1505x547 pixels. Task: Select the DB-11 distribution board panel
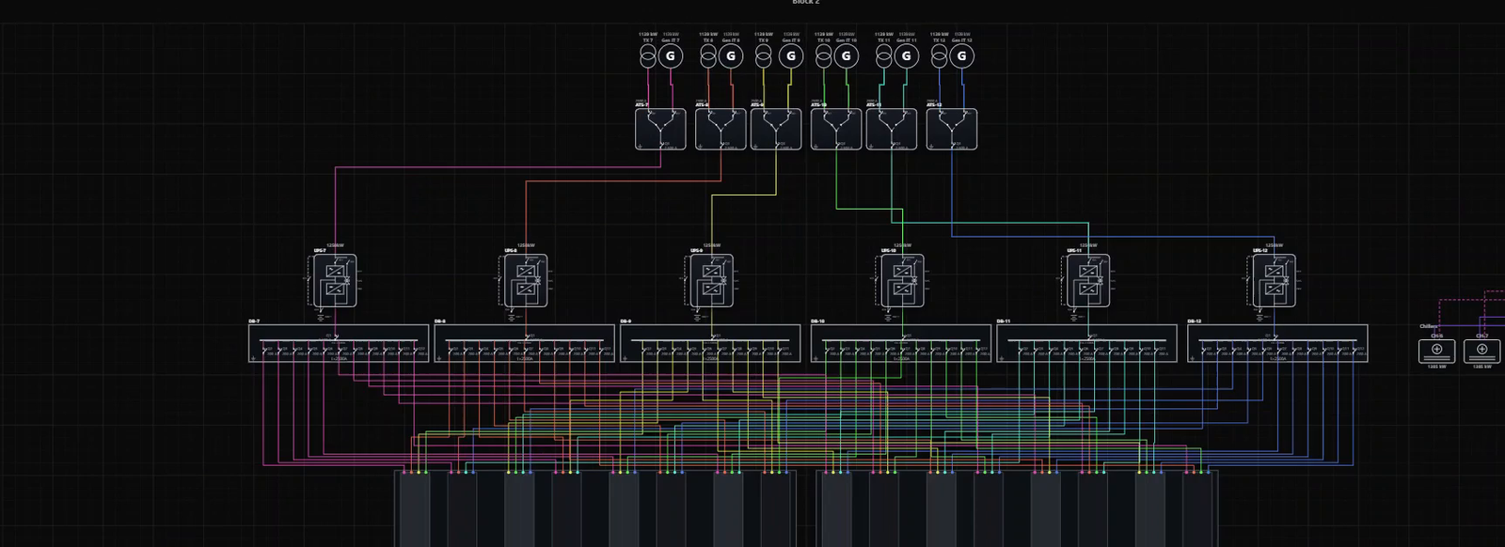click(1087, 343)
